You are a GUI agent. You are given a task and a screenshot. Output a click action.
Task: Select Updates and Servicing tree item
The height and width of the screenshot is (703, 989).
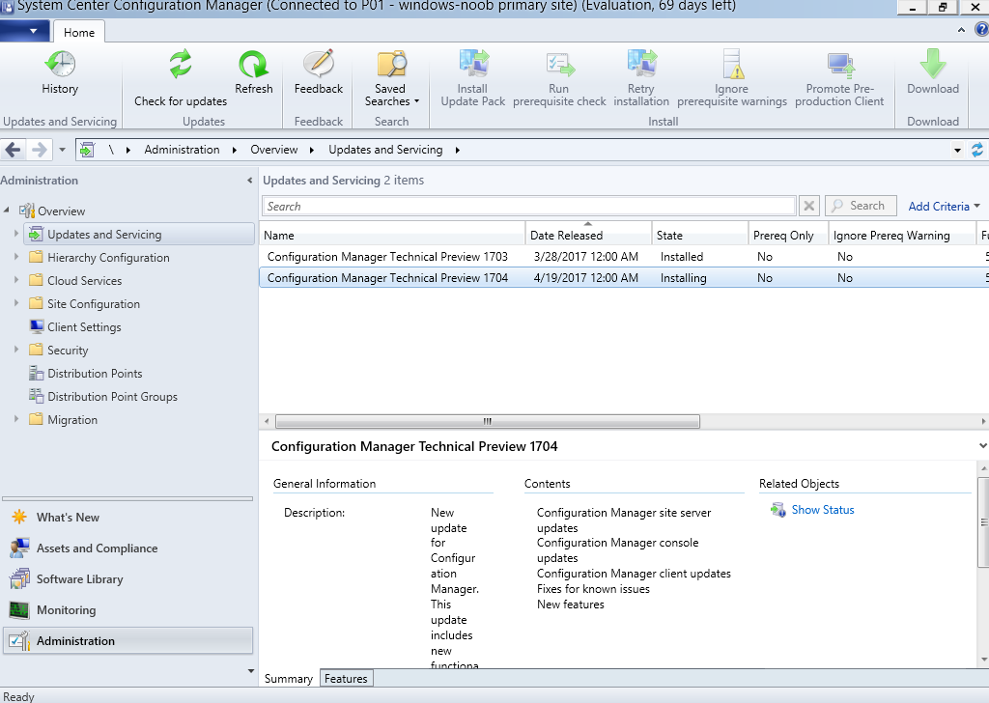[x=139, y=234]
